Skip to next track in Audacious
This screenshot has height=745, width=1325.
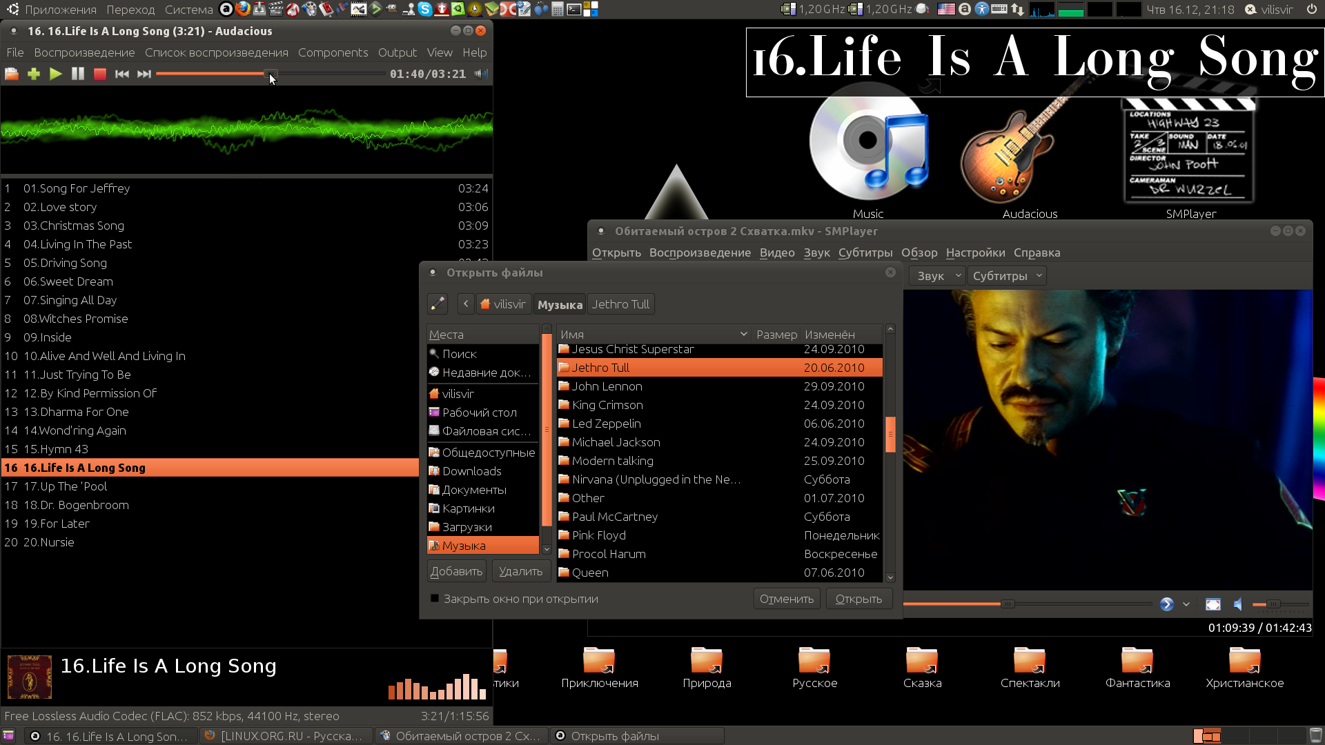pyautogui.click(x=144, y=74)
